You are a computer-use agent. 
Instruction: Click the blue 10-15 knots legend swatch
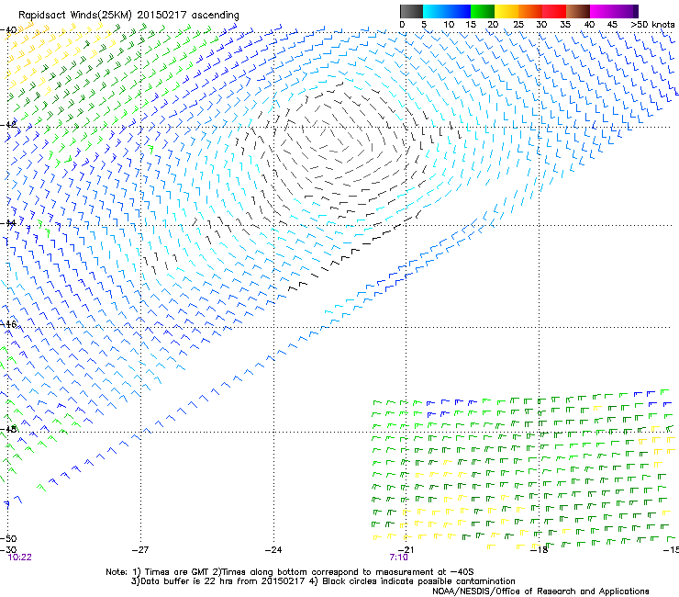pos(459,11)
